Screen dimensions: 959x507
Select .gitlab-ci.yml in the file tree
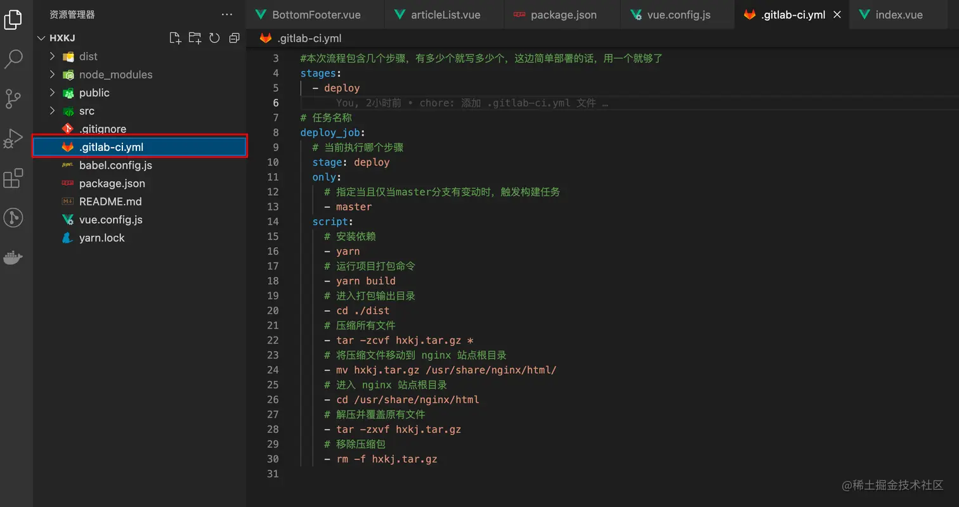pos(140,147)
